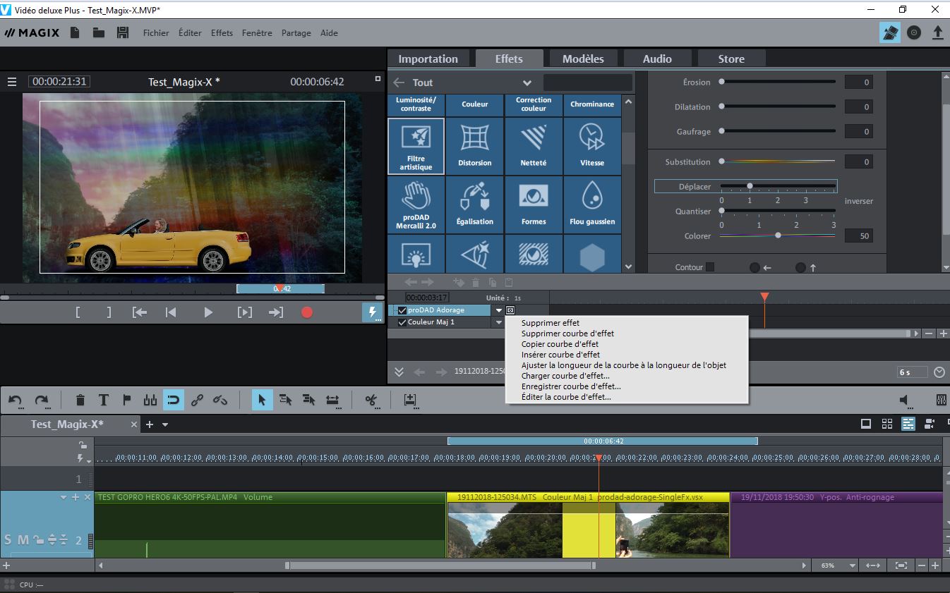Open proDAD Adorage effect dropdown arrow

(499, 310)
